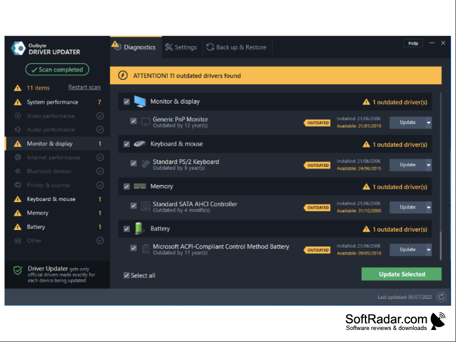The width and height of the screenshot is (456, 342).
Task: Click the 'Outdated by 4 month(s)' text
Action: point(181,210)
